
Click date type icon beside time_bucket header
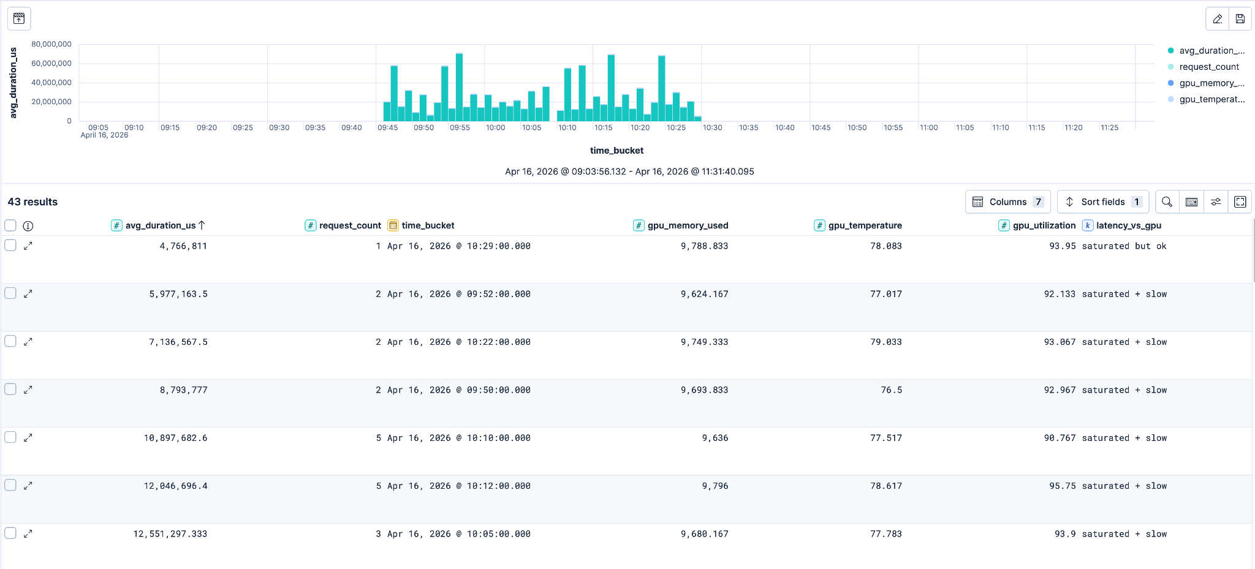(x=393, y=225)
